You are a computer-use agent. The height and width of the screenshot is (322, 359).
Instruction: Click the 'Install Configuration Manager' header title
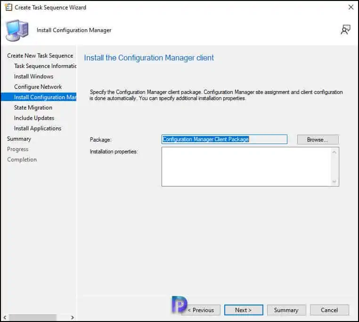point(74,30)
